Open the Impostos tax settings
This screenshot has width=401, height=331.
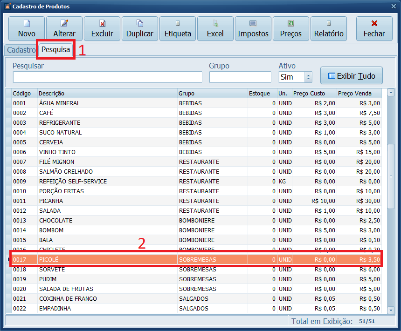pyautogui.click(x=253, y=29)
